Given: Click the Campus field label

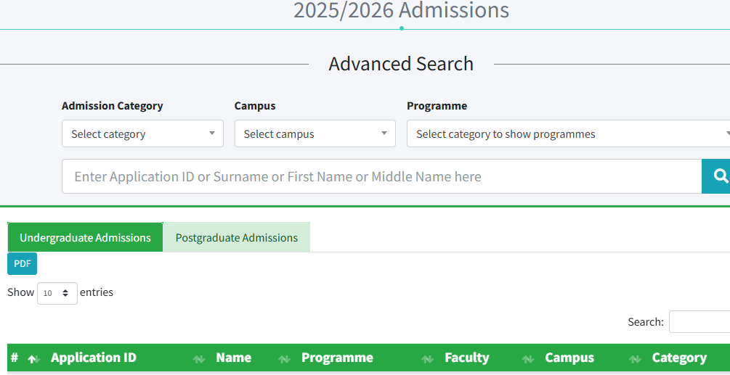Looking at the screenshot, I should 255,106.
